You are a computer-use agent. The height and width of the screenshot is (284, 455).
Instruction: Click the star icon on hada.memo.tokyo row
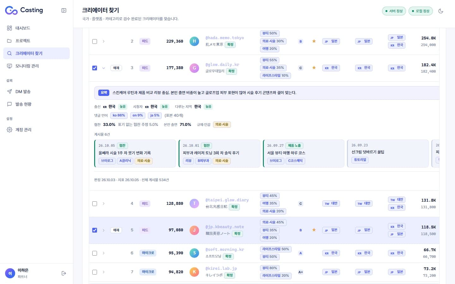(x=314, y=41)
